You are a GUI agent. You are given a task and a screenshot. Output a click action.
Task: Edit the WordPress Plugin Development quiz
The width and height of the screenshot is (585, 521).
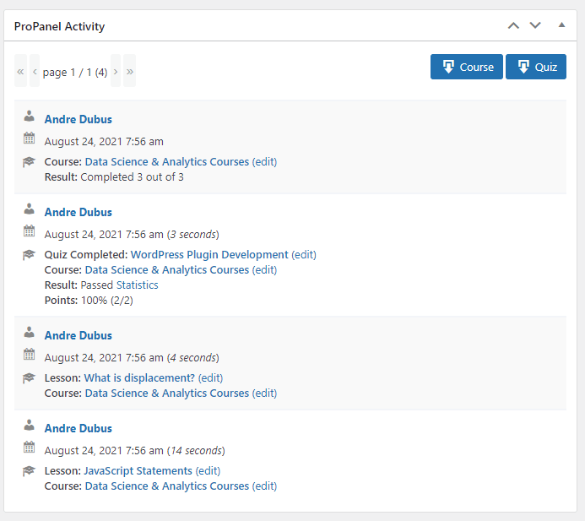304,254
